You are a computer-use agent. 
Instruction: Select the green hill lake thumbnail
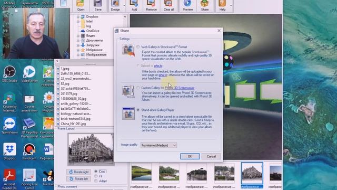142,173
